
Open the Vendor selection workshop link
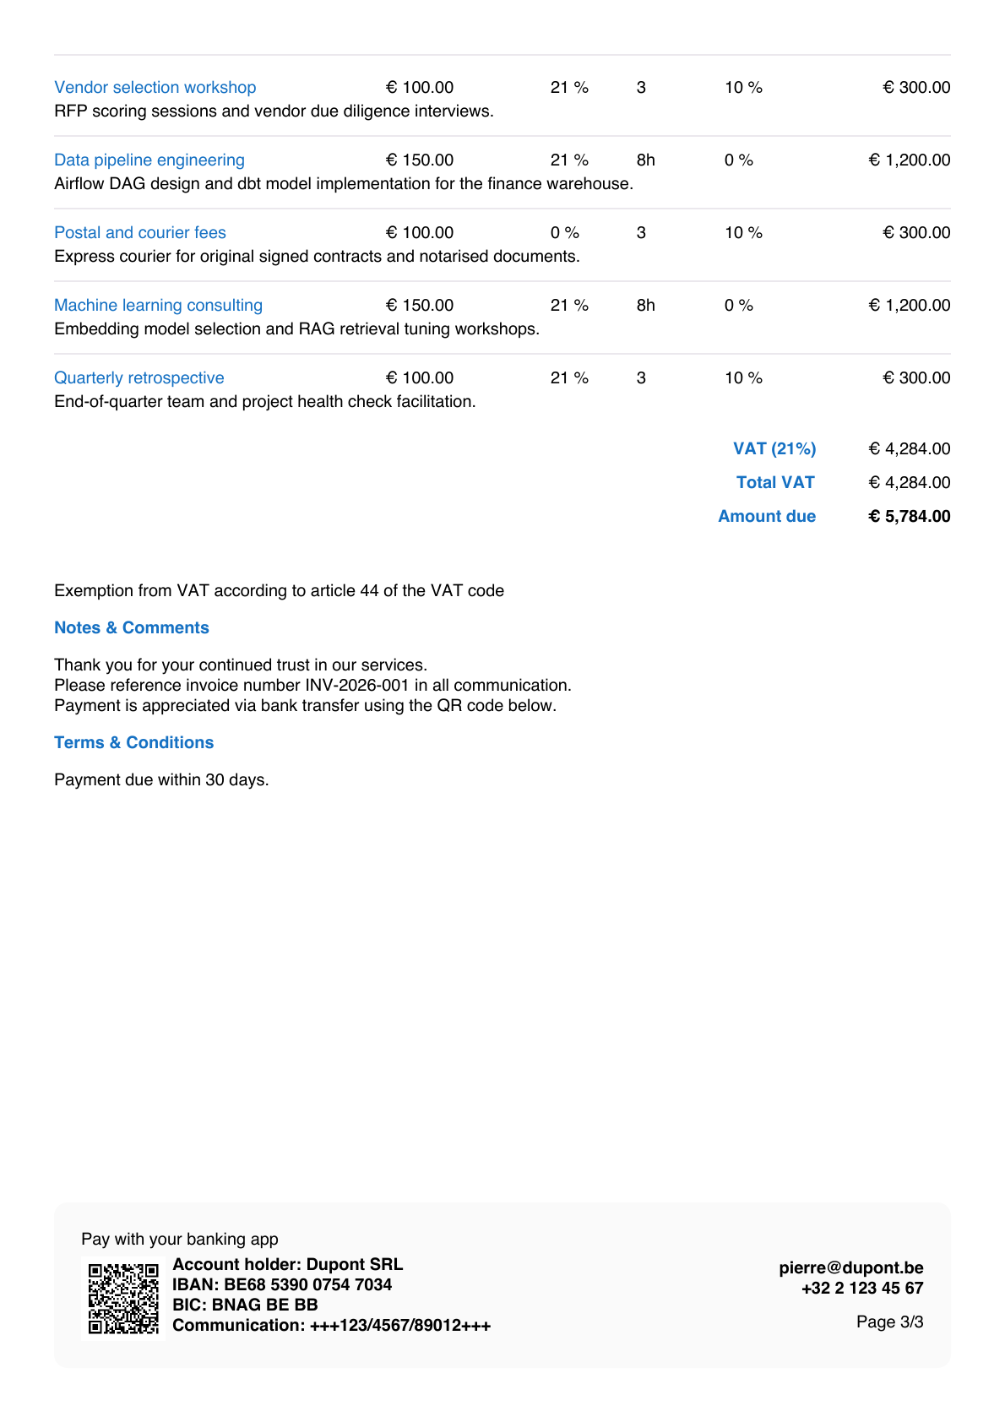[x=155, y=87]
